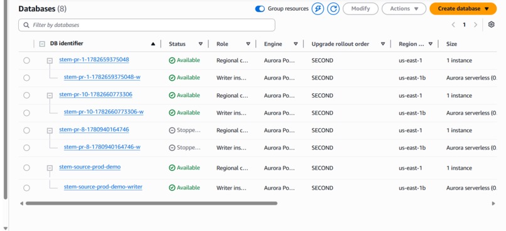
Task: Open the Actions dropdown
Action: point(404,9)
